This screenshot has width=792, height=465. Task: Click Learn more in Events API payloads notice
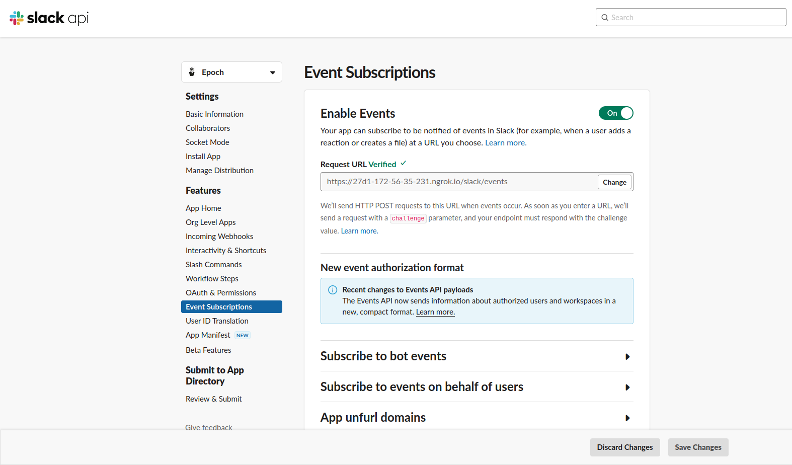click(435, 312)
